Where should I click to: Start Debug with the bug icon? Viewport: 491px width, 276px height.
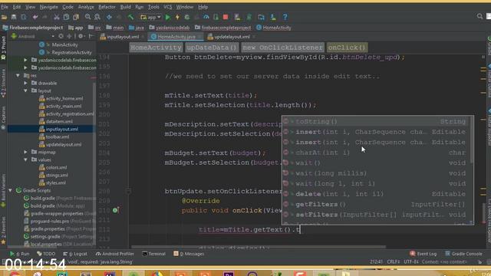pos(187,17)
